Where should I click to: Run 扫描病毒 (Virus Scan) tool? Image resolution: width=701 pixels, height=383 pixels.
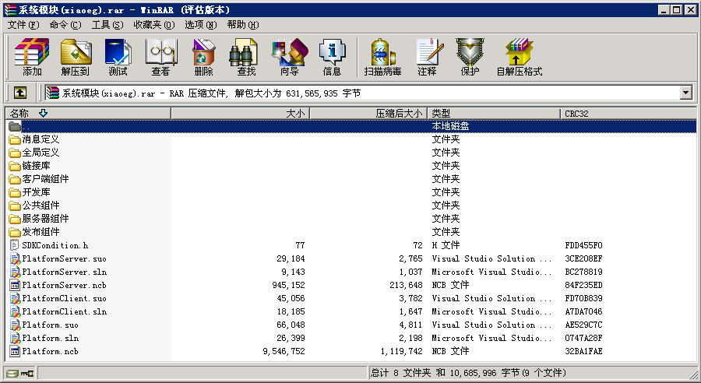coord(382,57)
